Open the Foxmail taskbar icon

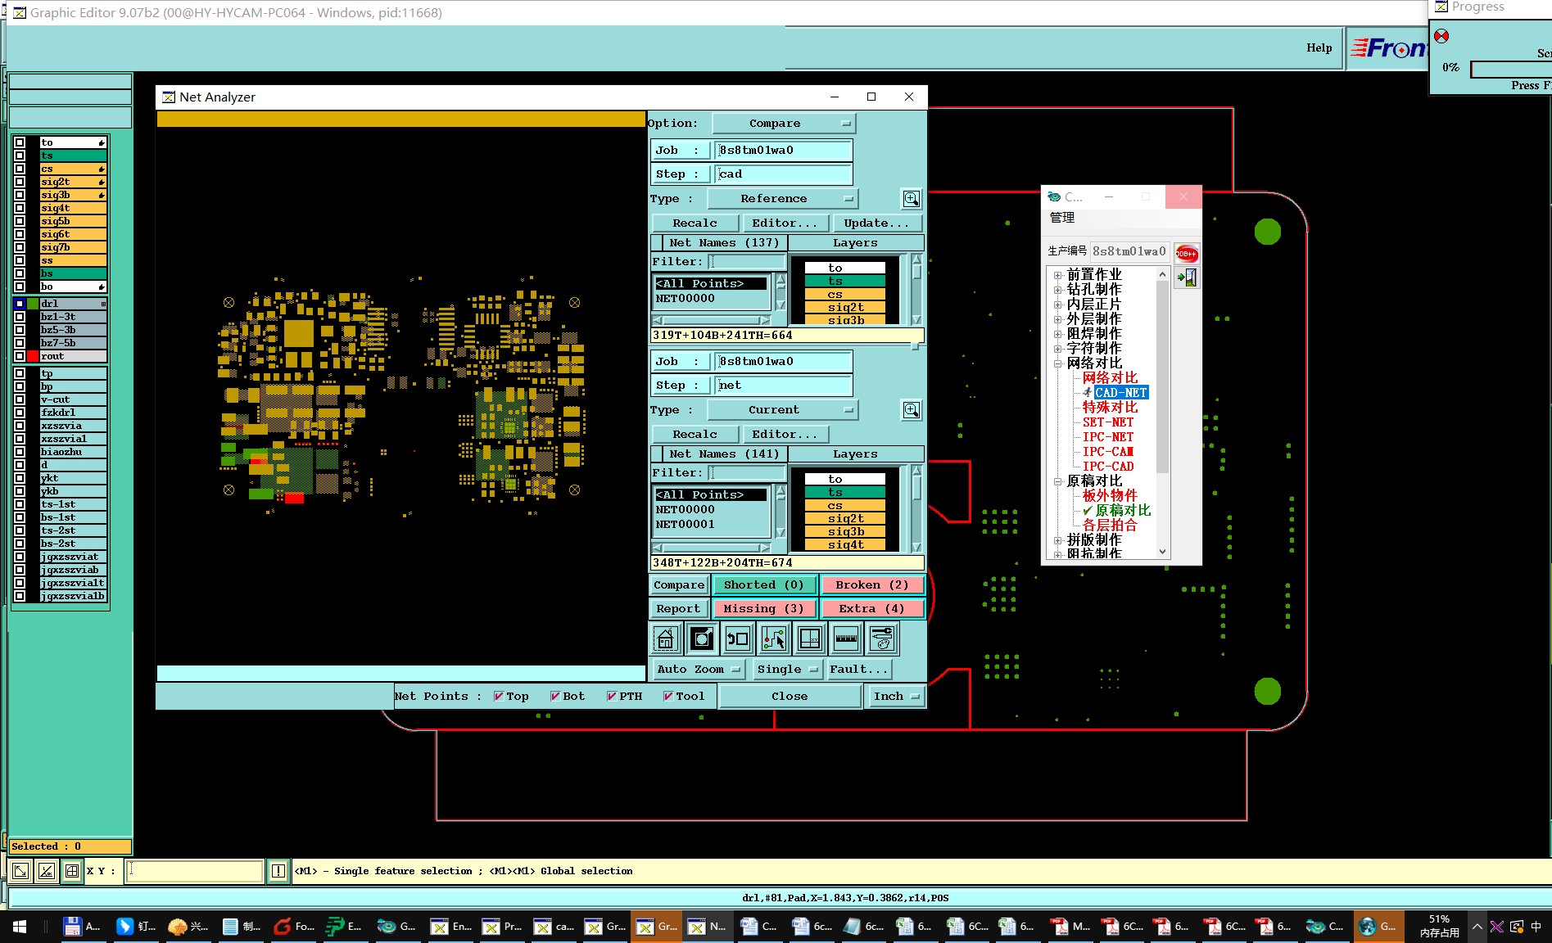[x=293, y=927]
